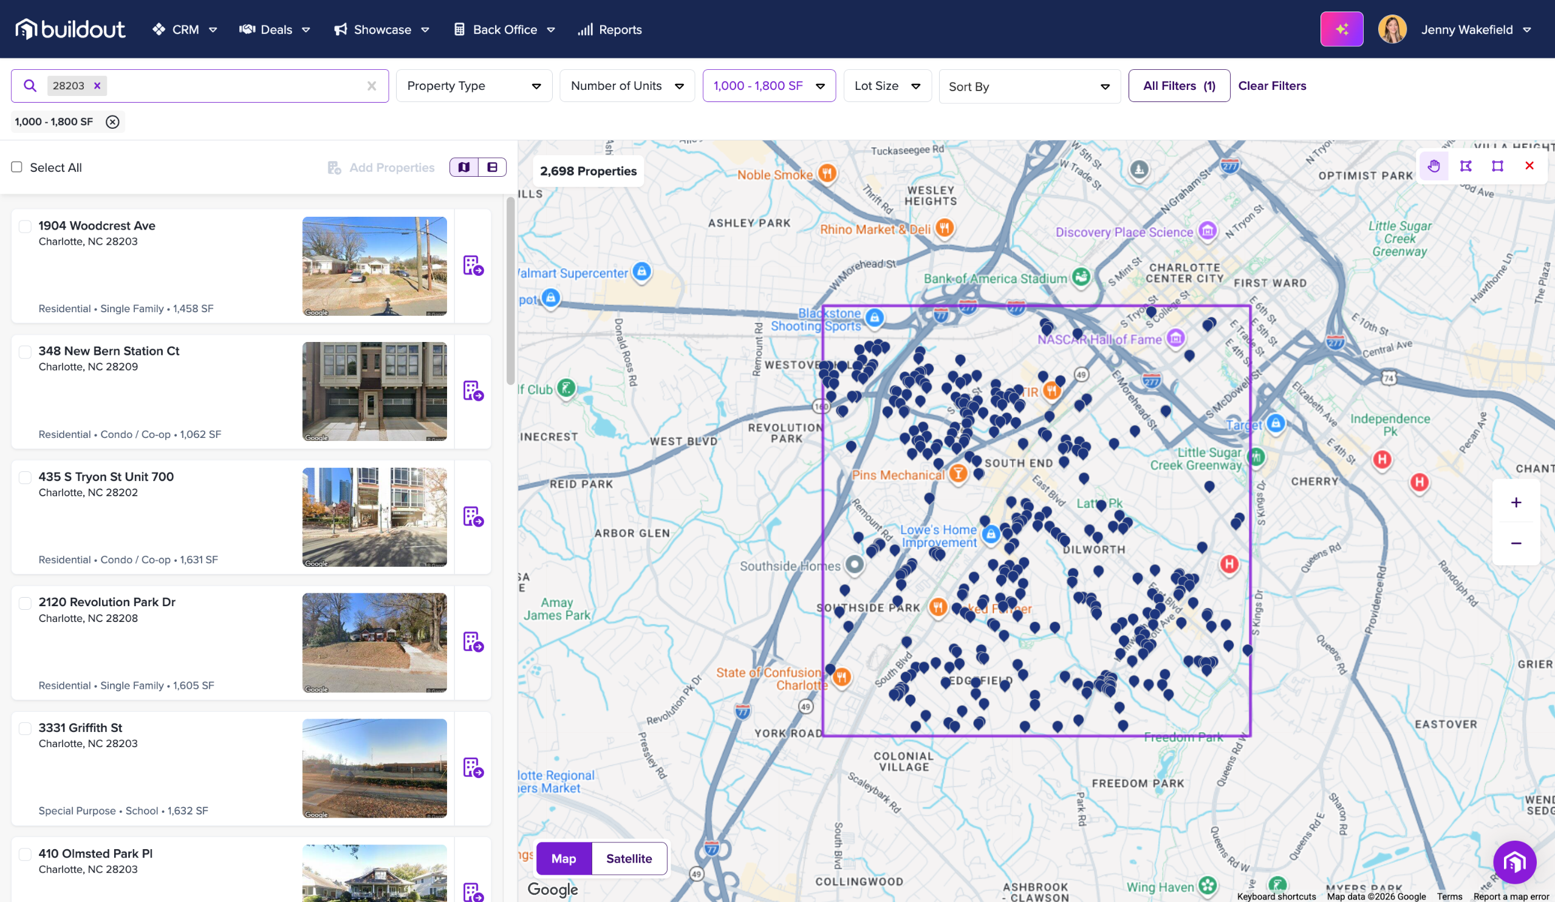The width and height of the screenshot is (1555, 902).
Task: Click the search magnifier icon
Action: (30, 86)
